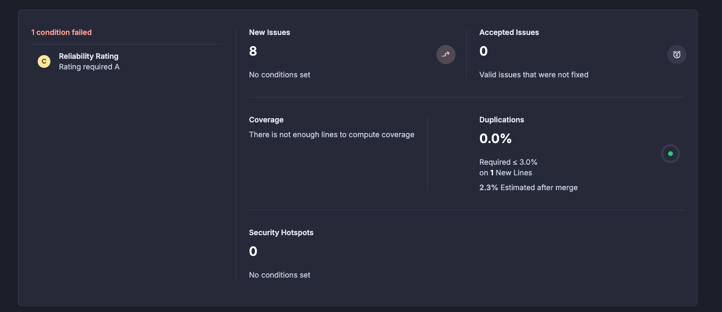The height and width of the screenshot is (312, 722).
Task: Open the 0 security hotspots count
Action: click(253, 252)
